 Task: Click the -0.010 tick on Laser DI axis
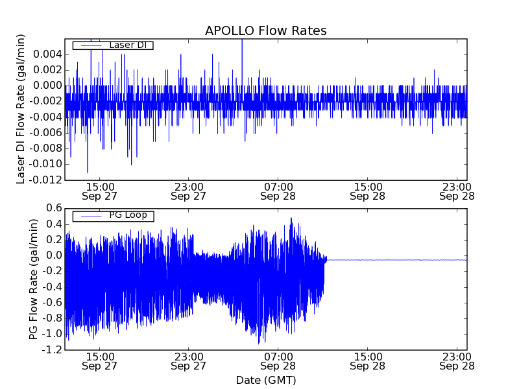[46, 164]
